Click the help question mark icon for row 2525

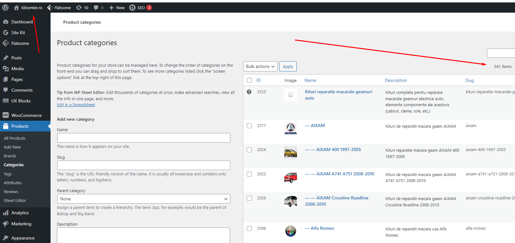coord(249,92)
